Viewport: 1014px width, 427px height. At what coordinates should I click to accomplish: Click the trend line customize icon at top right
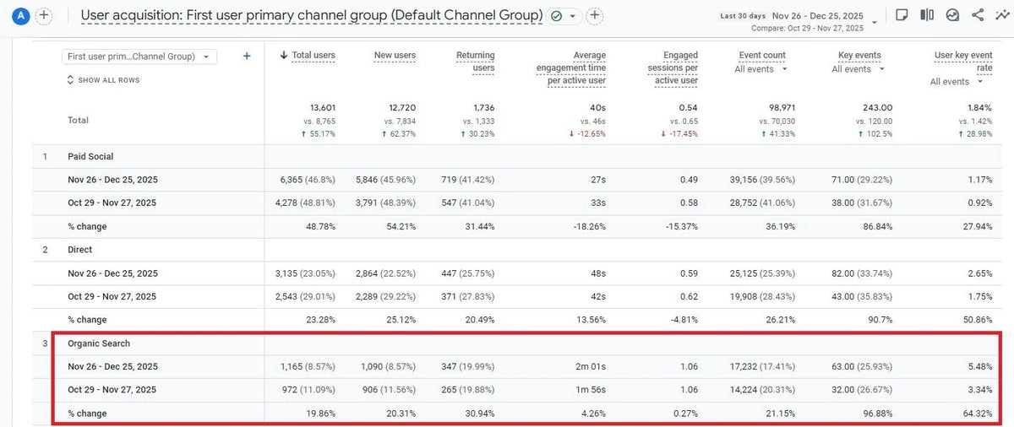(x=1000, y=15)
